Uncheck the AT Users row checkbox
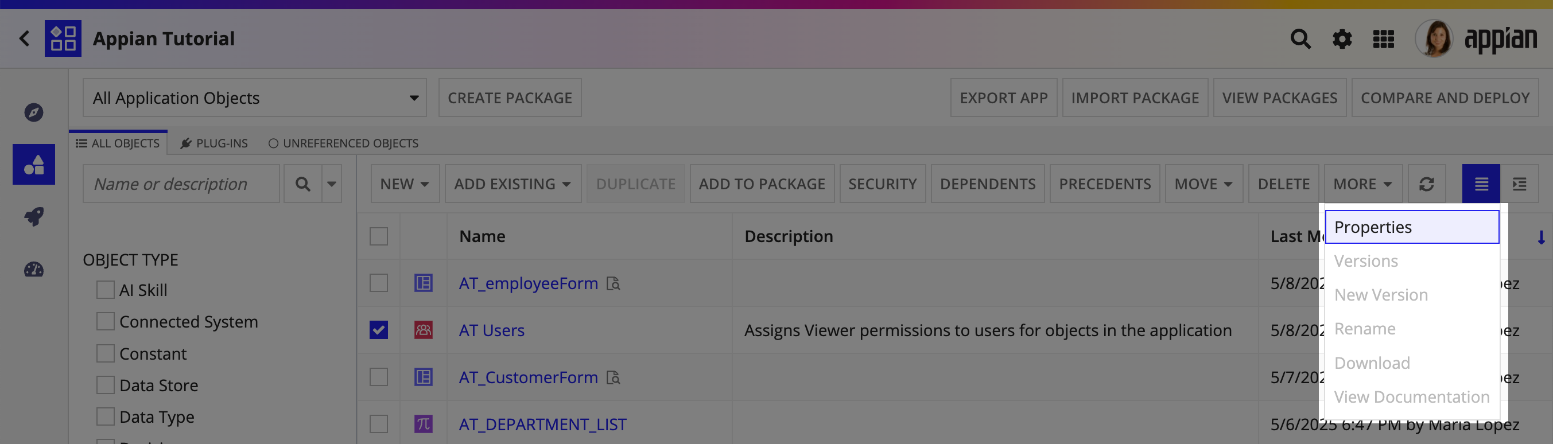The image size is (1553, 444). click(x=379, y=330)
